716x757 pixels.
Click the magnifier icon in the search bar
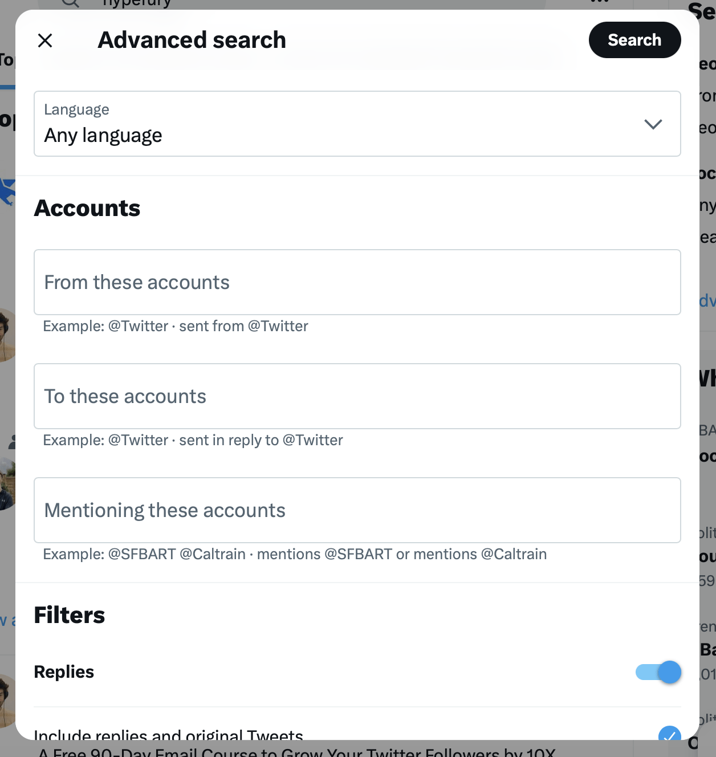coord(70,3)
